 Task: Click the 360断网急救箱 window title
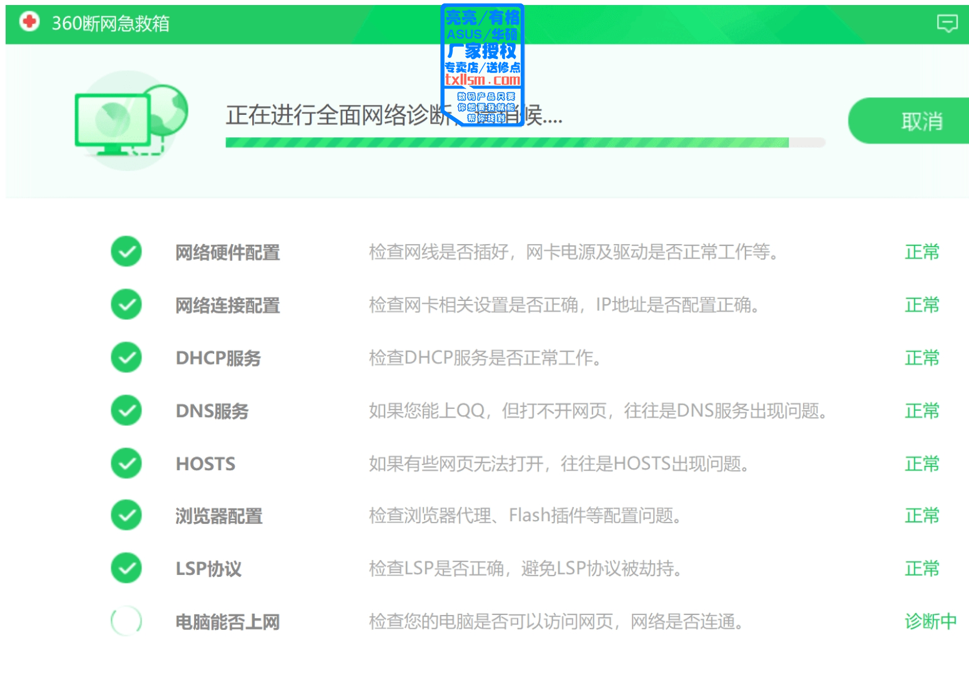(111, 24)
